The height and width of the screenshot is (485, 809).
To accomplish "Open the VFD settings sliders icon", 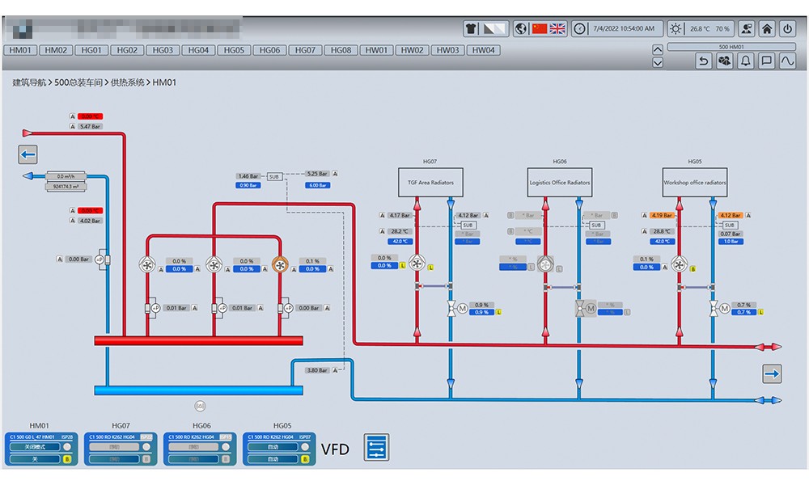I will click(376, 448).
